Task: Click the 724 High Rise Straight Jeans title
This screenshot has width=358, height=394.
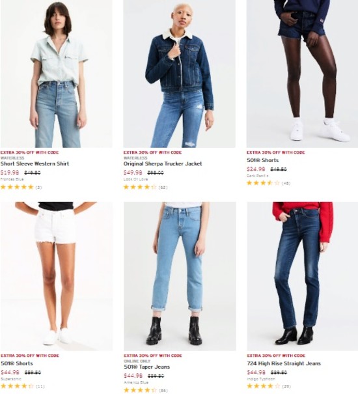Action: click(x=284, y=363)
